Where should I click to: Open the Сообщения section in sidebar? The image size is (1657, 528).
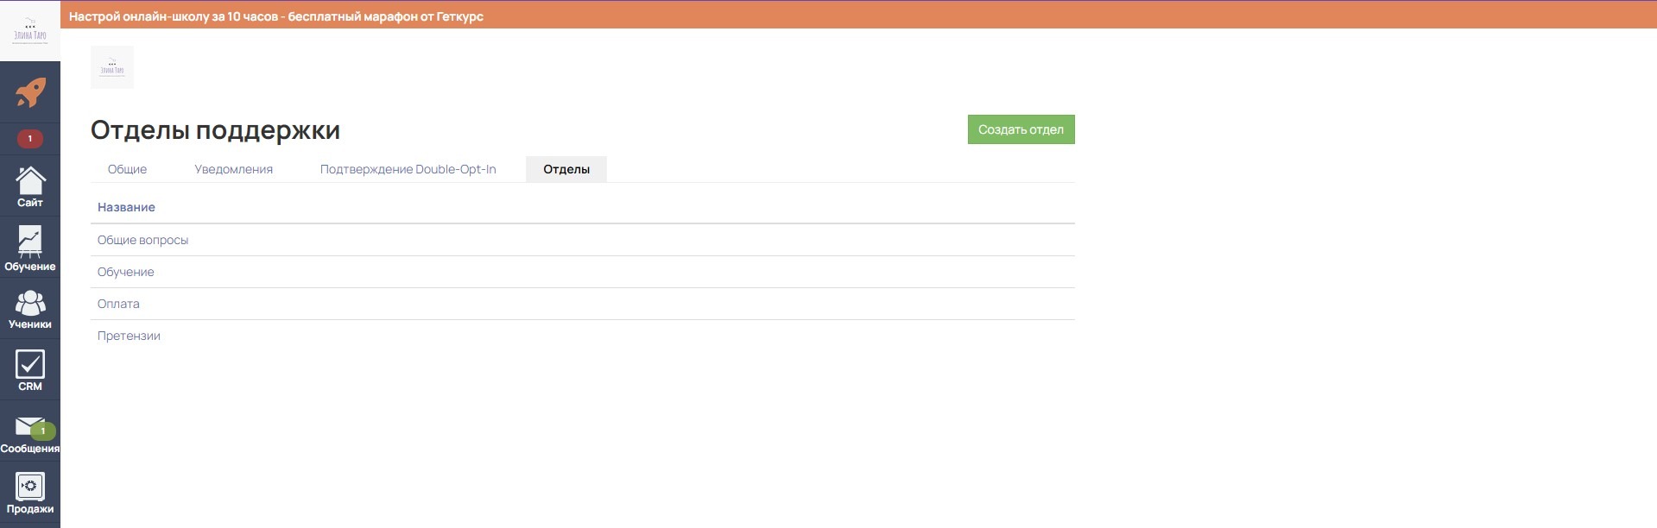[30, 432]
